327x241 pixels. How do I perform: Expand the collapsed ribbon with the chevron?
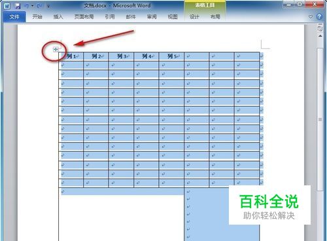pyautogui.click(x=311, y=16)
